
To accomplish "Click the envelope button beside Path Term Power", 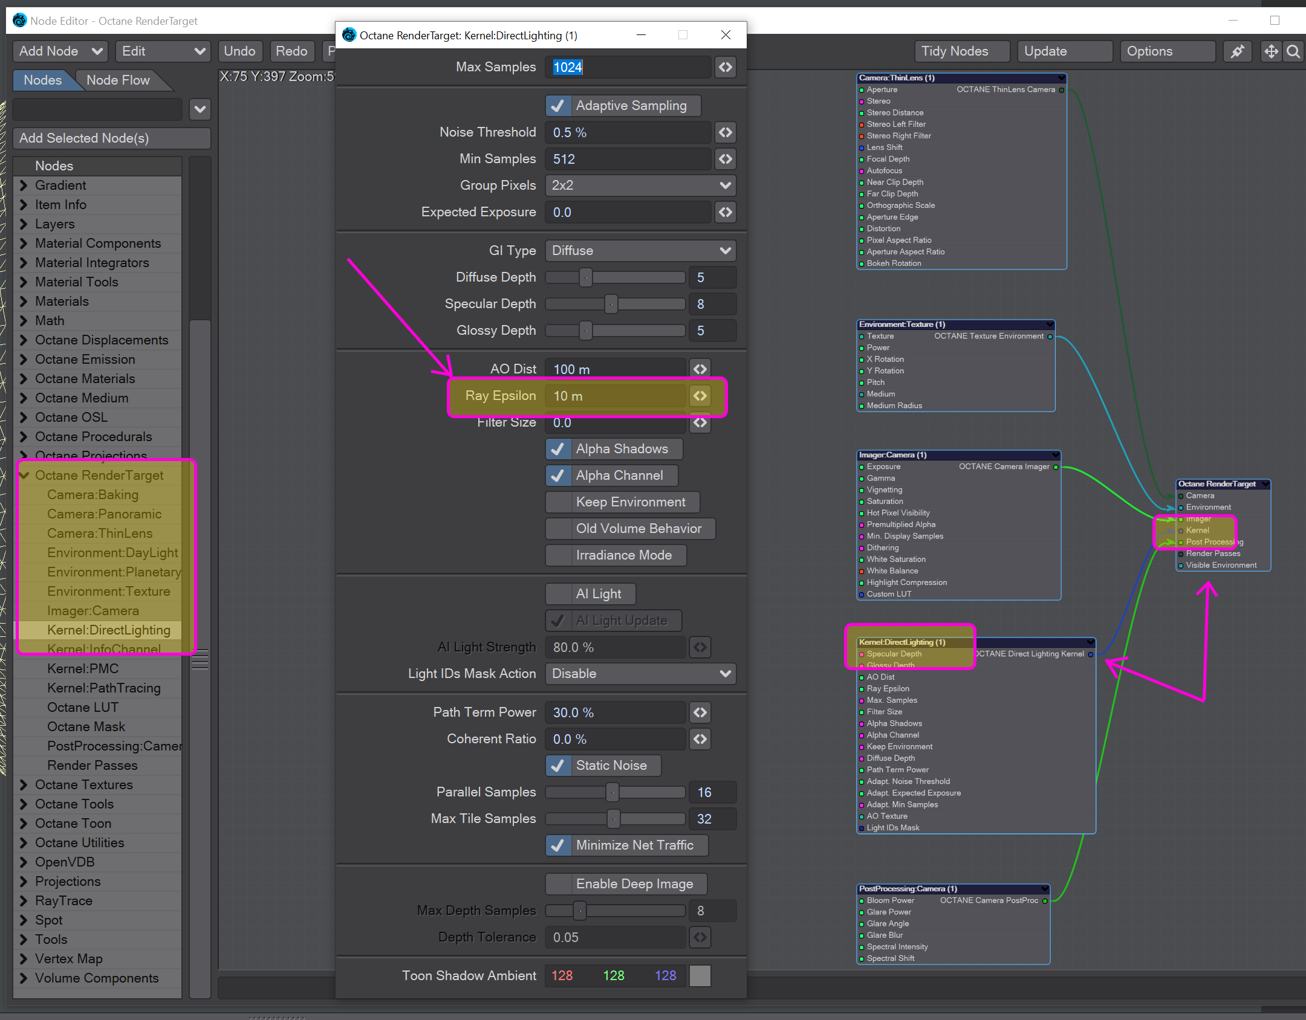I will tap(700, 712).
